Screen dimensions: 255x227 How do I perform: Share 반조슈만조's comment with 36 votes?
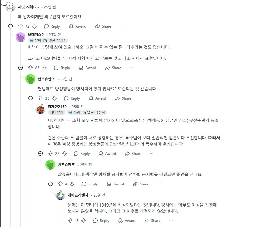(123, 98)
